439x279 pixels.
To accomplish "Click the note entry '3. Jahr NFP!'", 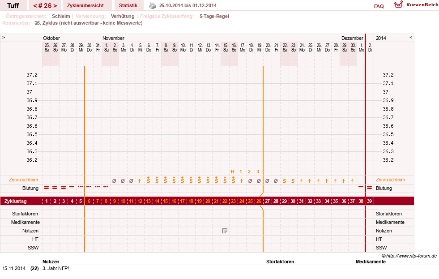I will pyautogui.click(x=55, y=268).
